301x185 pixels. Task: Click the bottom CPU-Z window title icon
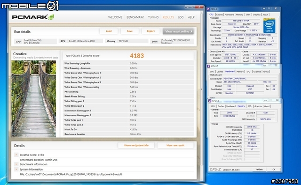coord(210,101)
